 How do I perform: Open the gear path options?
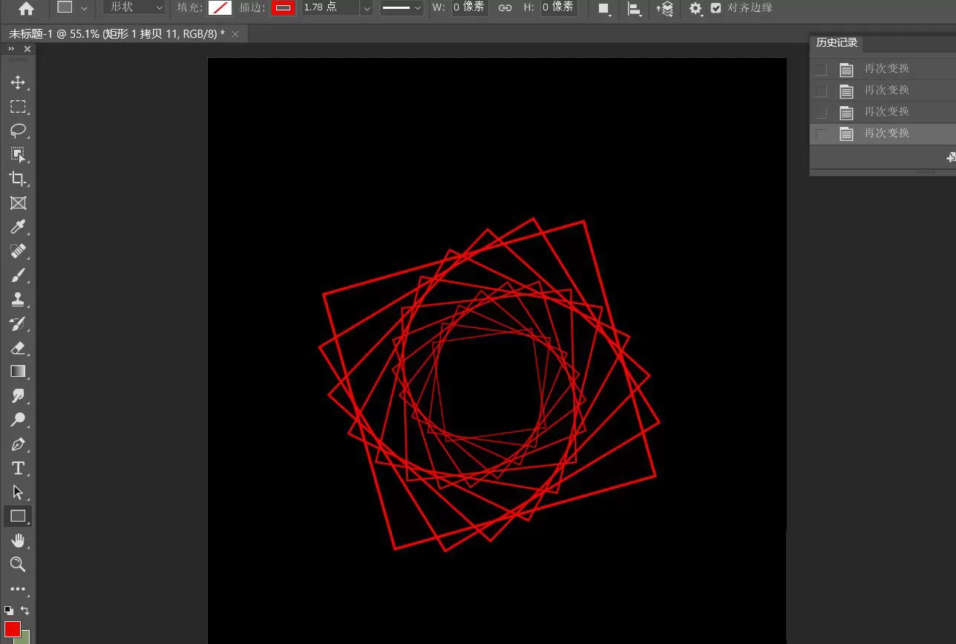coord(695,8)
